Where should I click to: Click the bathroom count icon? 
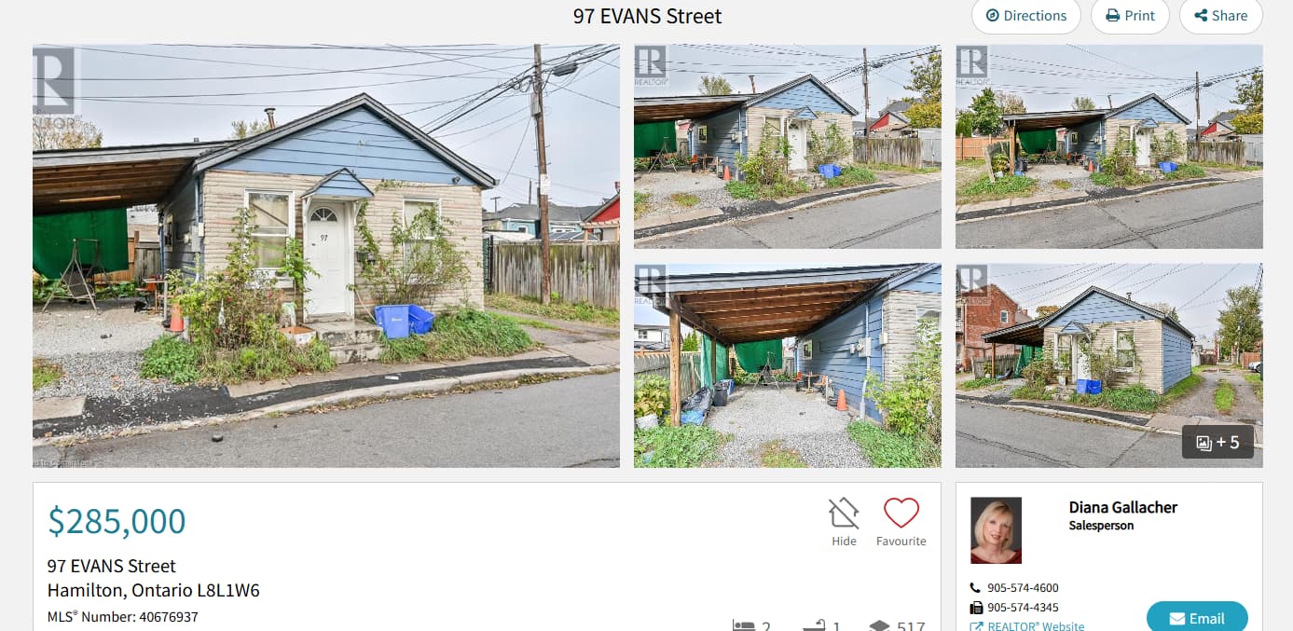point(814,625)
